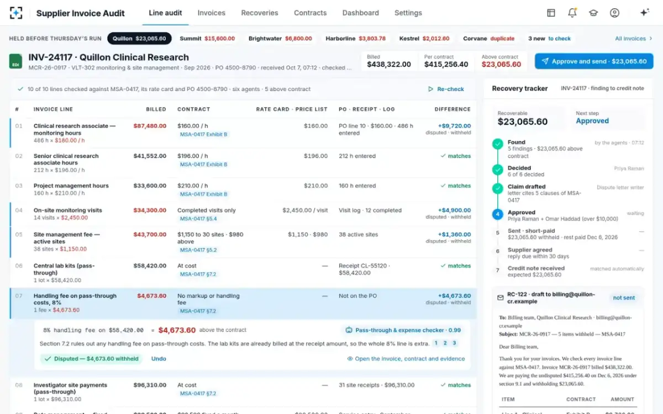Open the layout panel icon in header
Image resolution: width=663 pixels, height=414 pixels.
[x=551, y=13]
